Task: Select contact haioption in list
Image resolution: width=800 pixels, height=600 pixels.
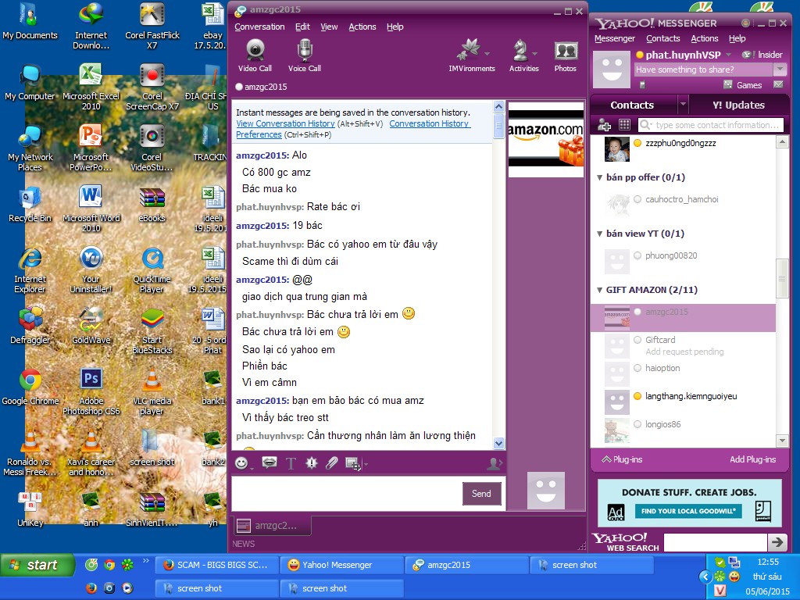Action: [x=683, y=373]
